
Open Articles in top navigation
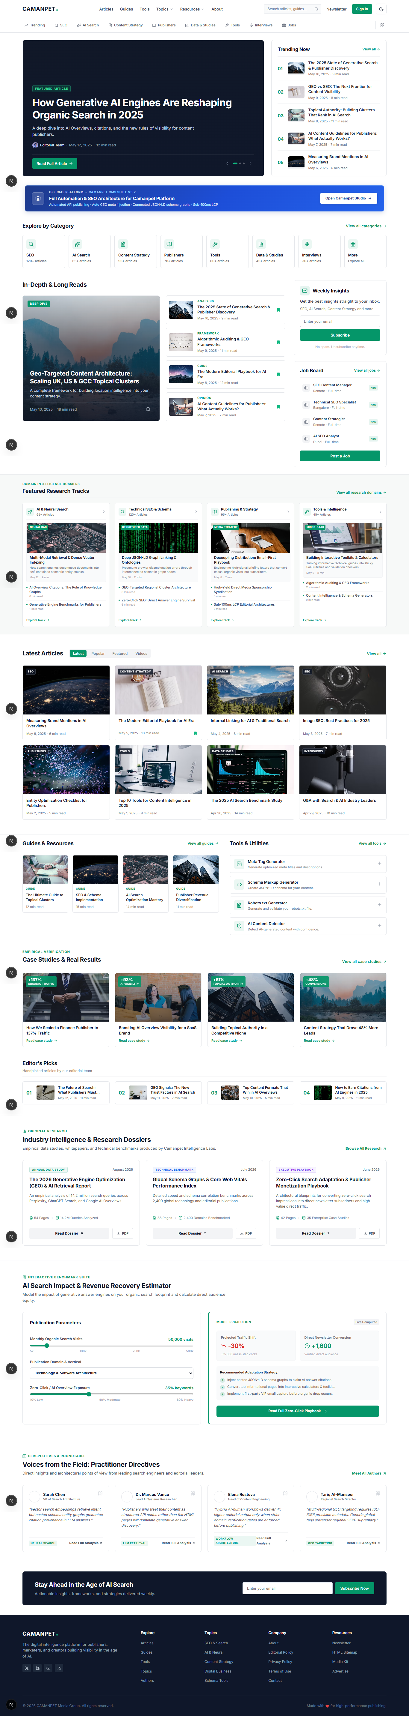106,9
